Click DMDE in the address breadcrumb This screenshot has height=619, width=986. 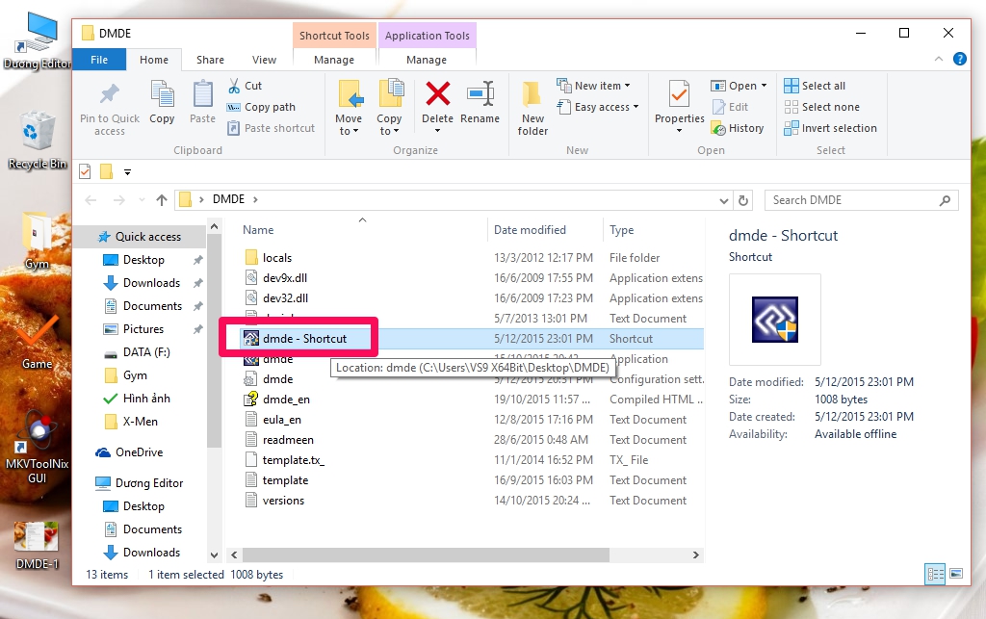228,199
